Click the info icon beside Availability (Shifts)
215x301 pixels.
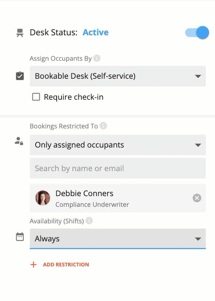[x=89, y=221]
